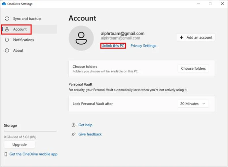Close the OneDrive Settings window

click(222, 4)
